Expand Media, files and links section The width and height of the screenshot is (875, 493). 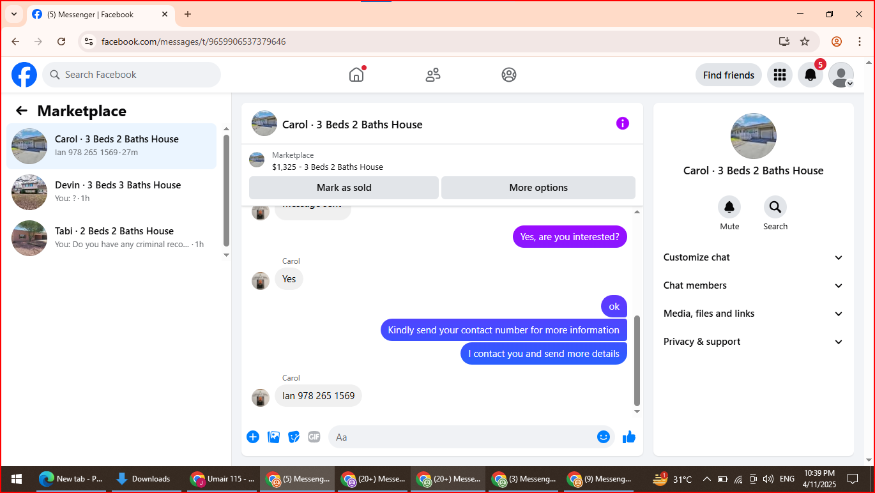[x=753, y=314]
